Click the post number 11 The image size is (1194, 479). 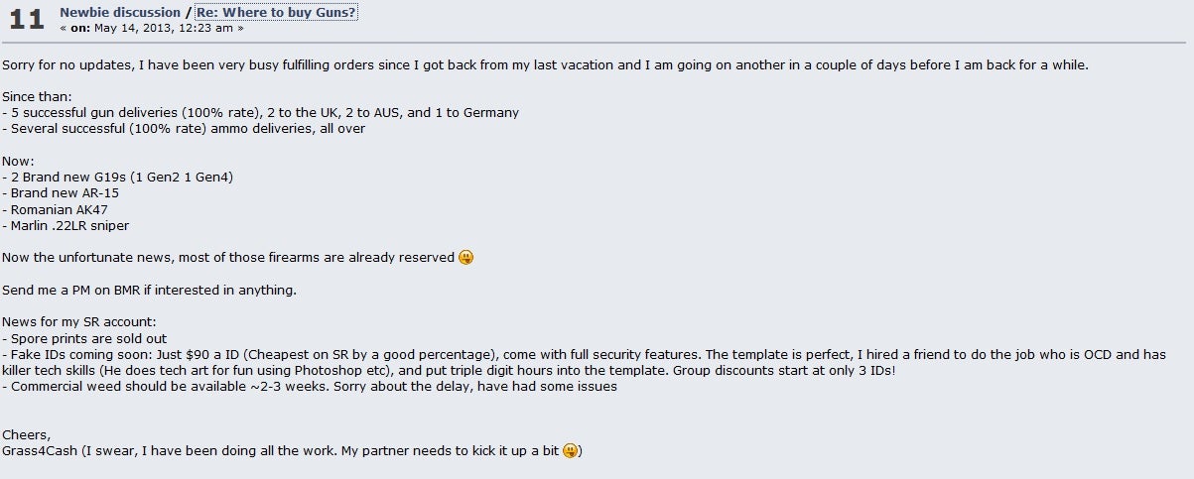pyautogui.click(x=26, y=20)
